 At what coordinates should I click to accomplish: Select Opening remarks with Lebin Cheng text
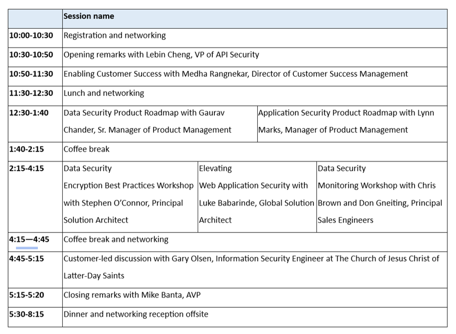[x=161, y=55]
